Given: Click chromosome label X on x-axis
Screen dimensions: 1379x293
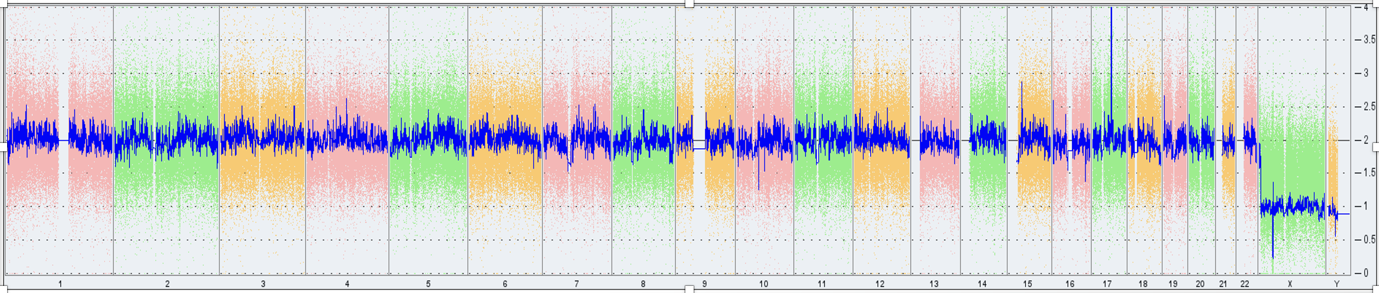Looking at the screenshot, I should click(x=1290, y=284).
